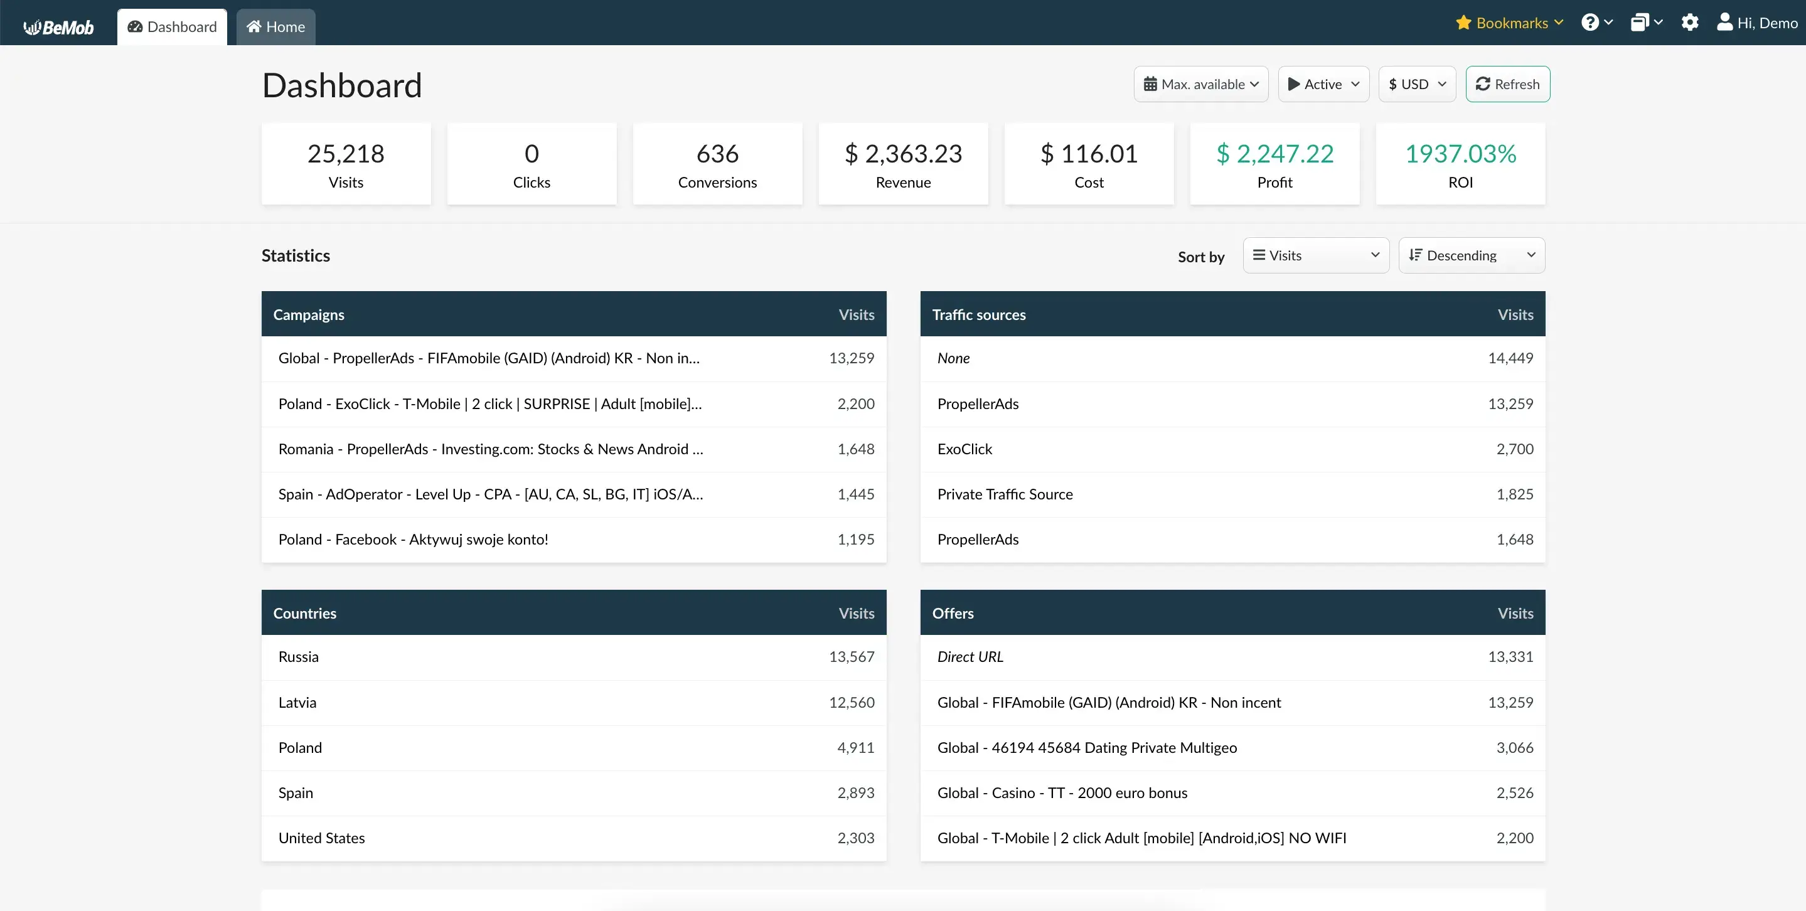Select the PropellerAds row with 1,648 visits

[x=1233, y=540]
